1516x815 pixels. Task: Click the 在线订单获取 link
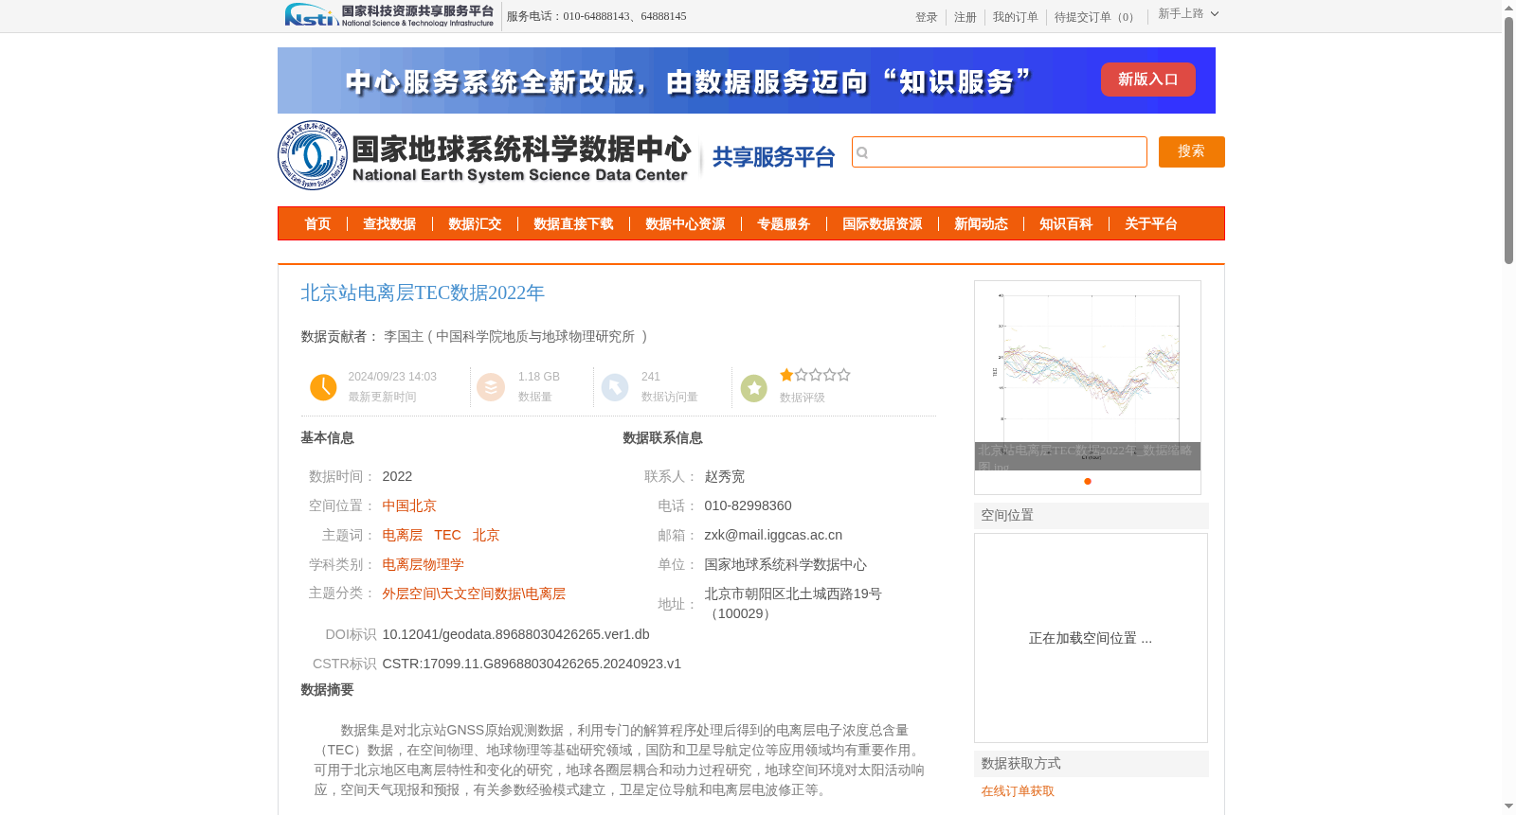coord(1018,791)
